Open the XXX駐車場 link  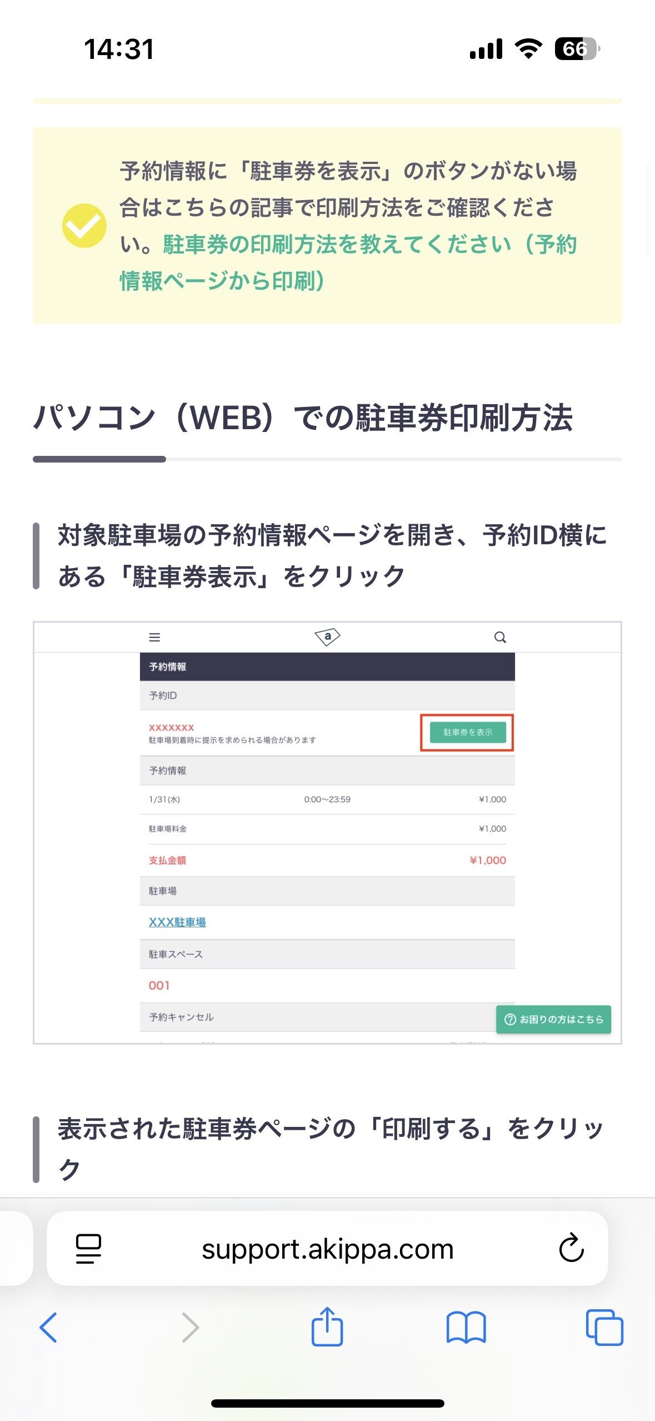[x=177, y=922]
